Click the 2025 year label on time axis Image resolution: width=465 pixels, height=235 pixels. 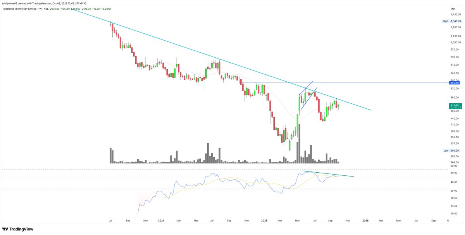click(x=264, y=220)
